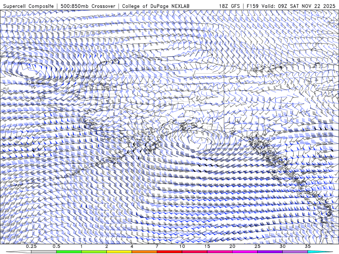Pick the hot pink segment between 15 and 20

click(220, 252)
